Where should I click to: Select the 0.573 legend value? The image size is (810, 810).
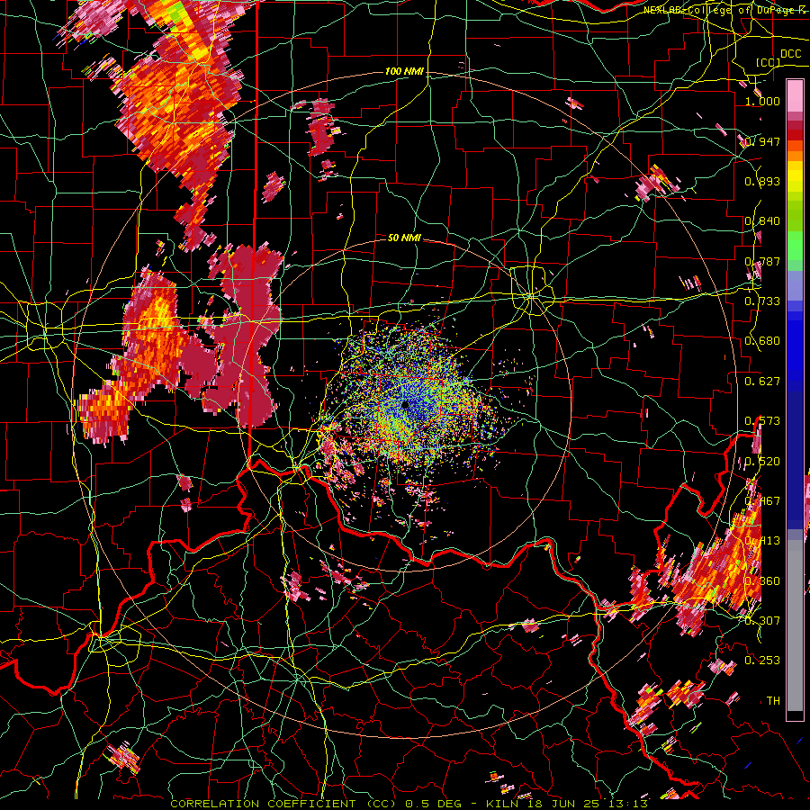coord(762,421)
